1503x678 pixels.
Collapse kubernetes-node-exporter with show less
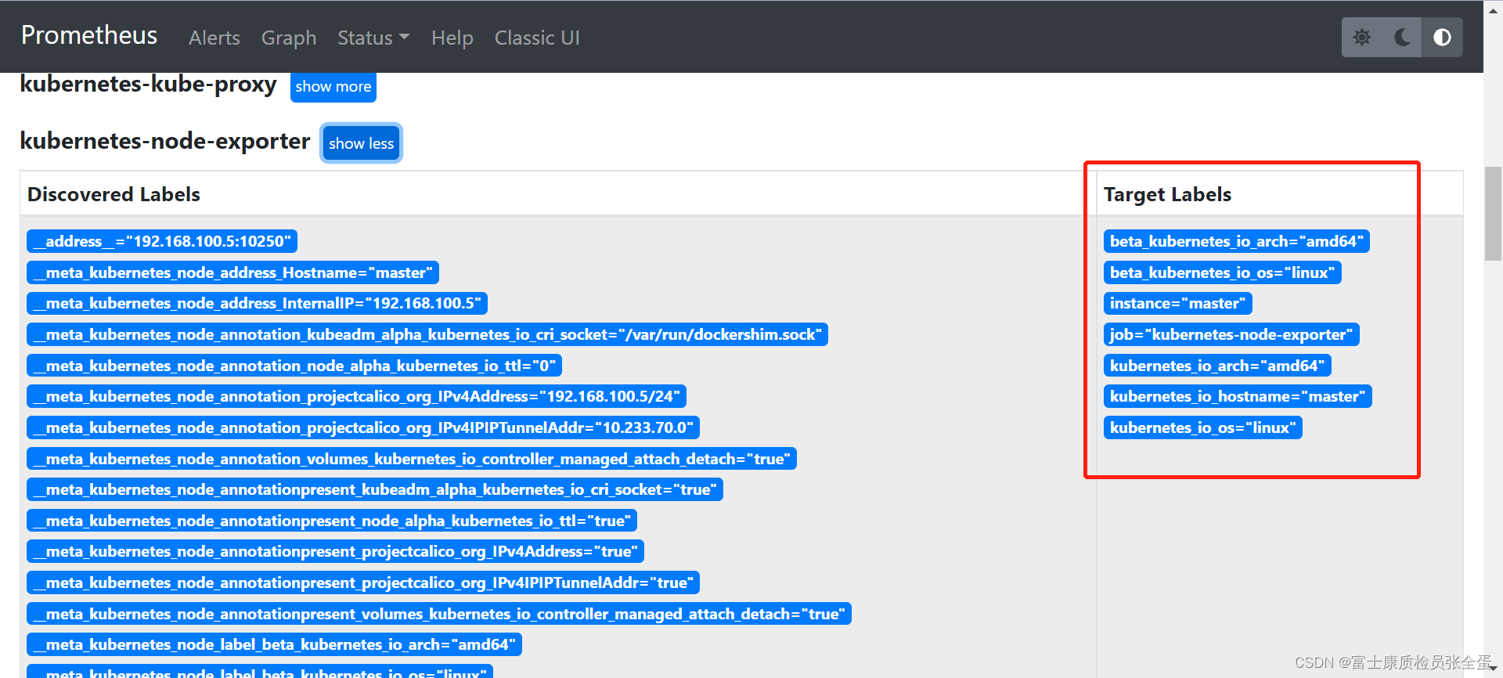coord(362,143)
